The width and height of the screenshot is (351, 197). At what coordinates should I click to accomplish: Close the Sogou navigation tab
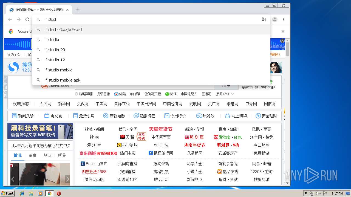(x=67, y=10)
